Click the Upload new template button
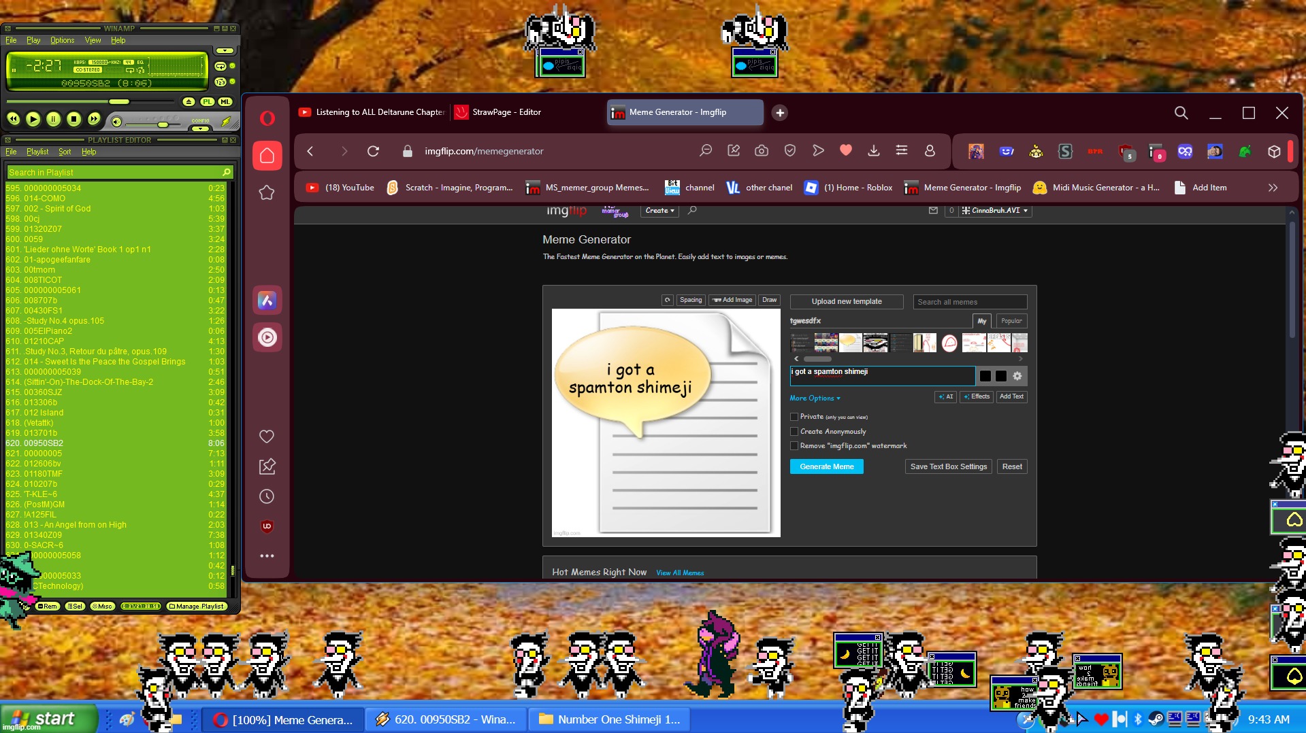Screen dimensions: 1306x733 click(x=847, y=301)
